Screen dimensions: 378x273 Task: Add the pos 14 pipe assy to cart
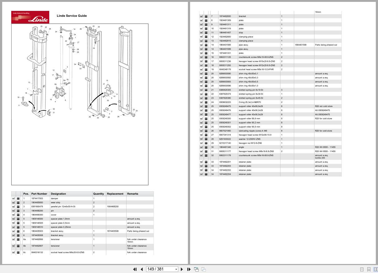tap(202, 45)
